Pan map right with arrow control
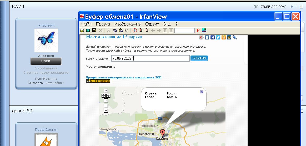This screenshot has height=146, width=306. 108,95
